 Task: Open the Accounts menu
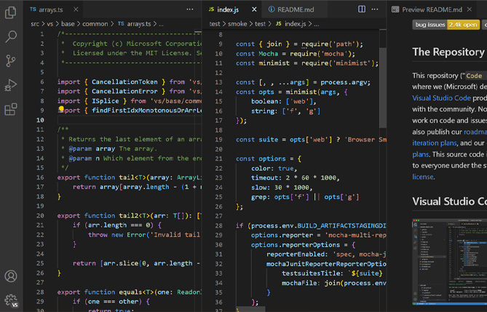11,276
